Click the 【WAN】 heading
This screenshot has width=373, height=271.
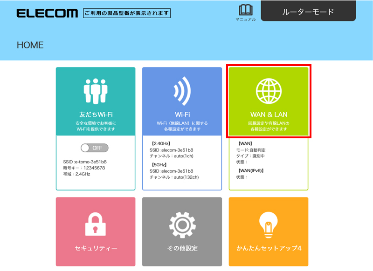(x=245, y=143)
